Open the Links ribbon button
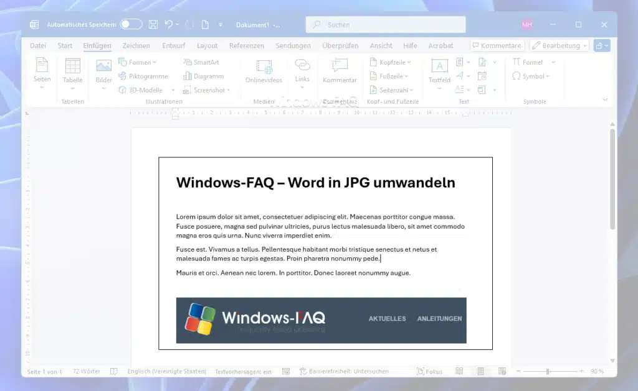 (x=302, y=74)
